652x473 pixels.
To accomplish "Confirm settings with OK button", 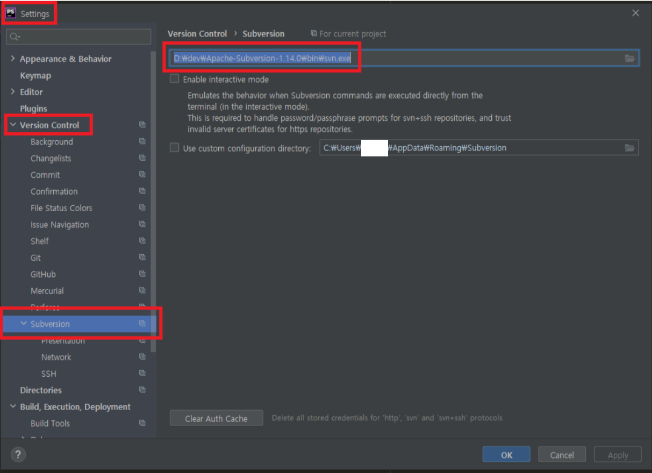I will 506,455.
